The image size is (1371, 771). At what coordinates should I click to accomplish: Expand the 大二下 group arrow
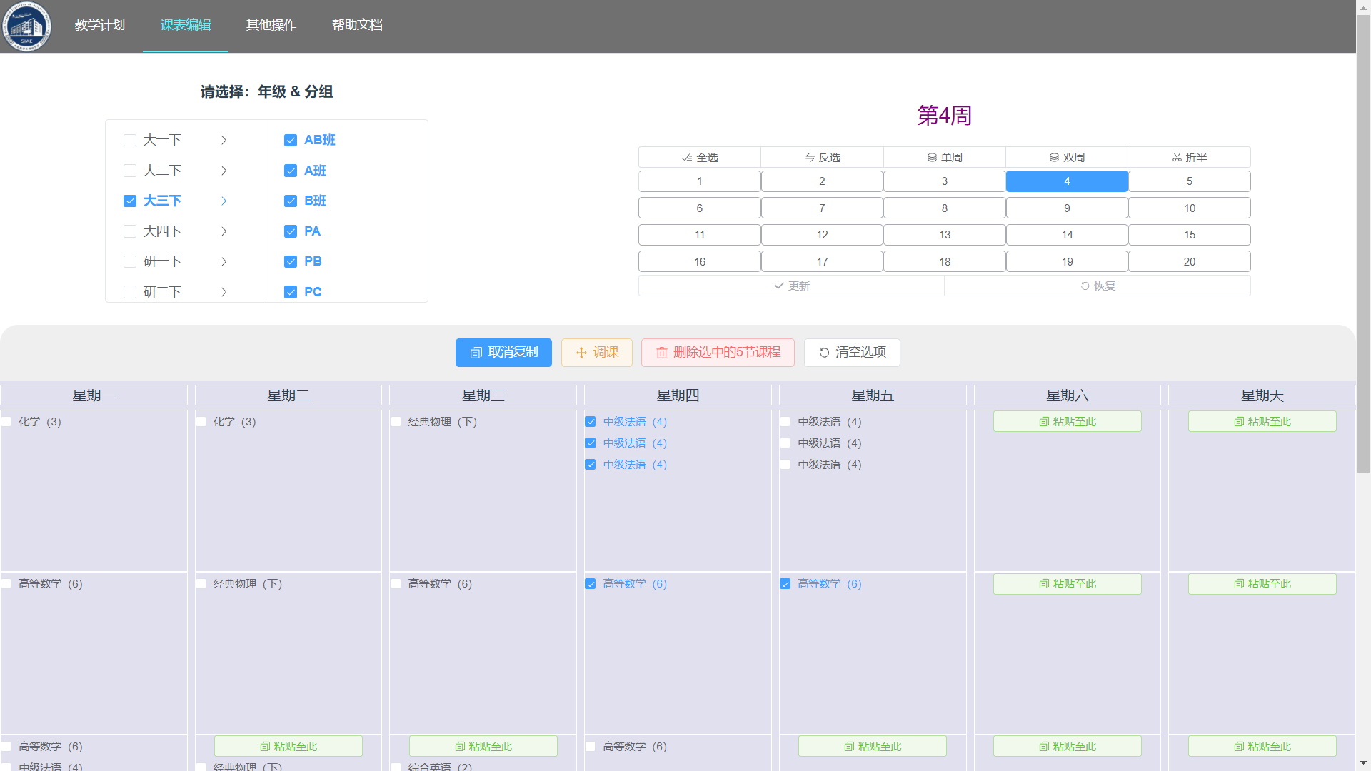click(224, 171)
